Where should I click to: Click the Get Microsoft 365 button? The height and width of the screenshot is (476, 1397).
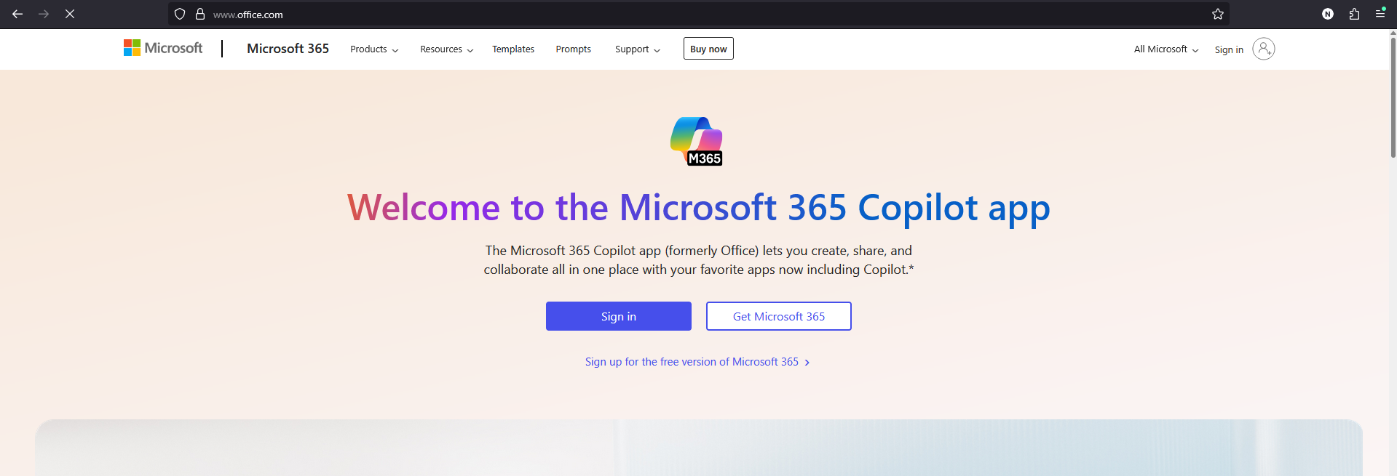pyautogui.click(x=779, y=316)
